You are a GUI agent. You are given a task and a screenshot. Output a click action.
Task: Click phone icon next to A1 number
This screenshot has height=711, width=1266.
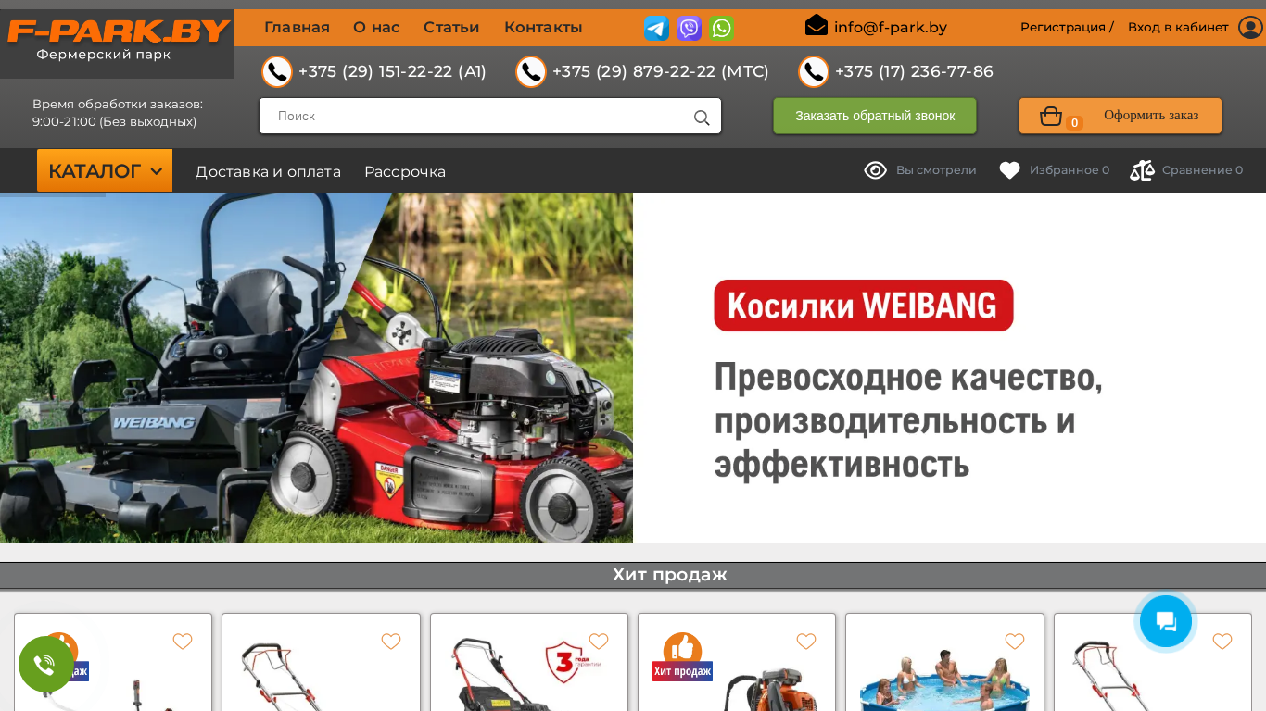277,71
